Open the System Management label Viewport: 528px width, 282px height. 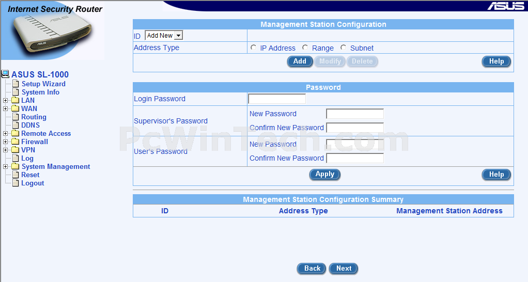pos(56,167)
